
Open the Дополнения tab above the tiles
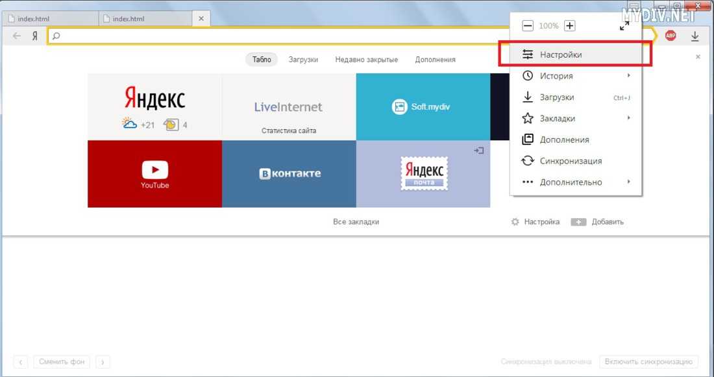pos(436,60)
